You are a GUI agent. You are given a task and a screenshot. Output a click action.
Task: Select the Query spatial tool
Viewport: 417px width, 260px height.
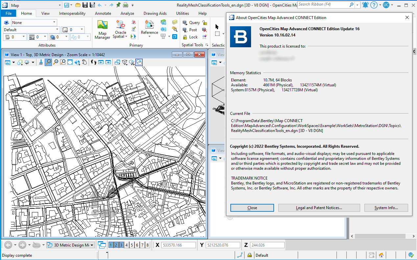pos(191,23)
